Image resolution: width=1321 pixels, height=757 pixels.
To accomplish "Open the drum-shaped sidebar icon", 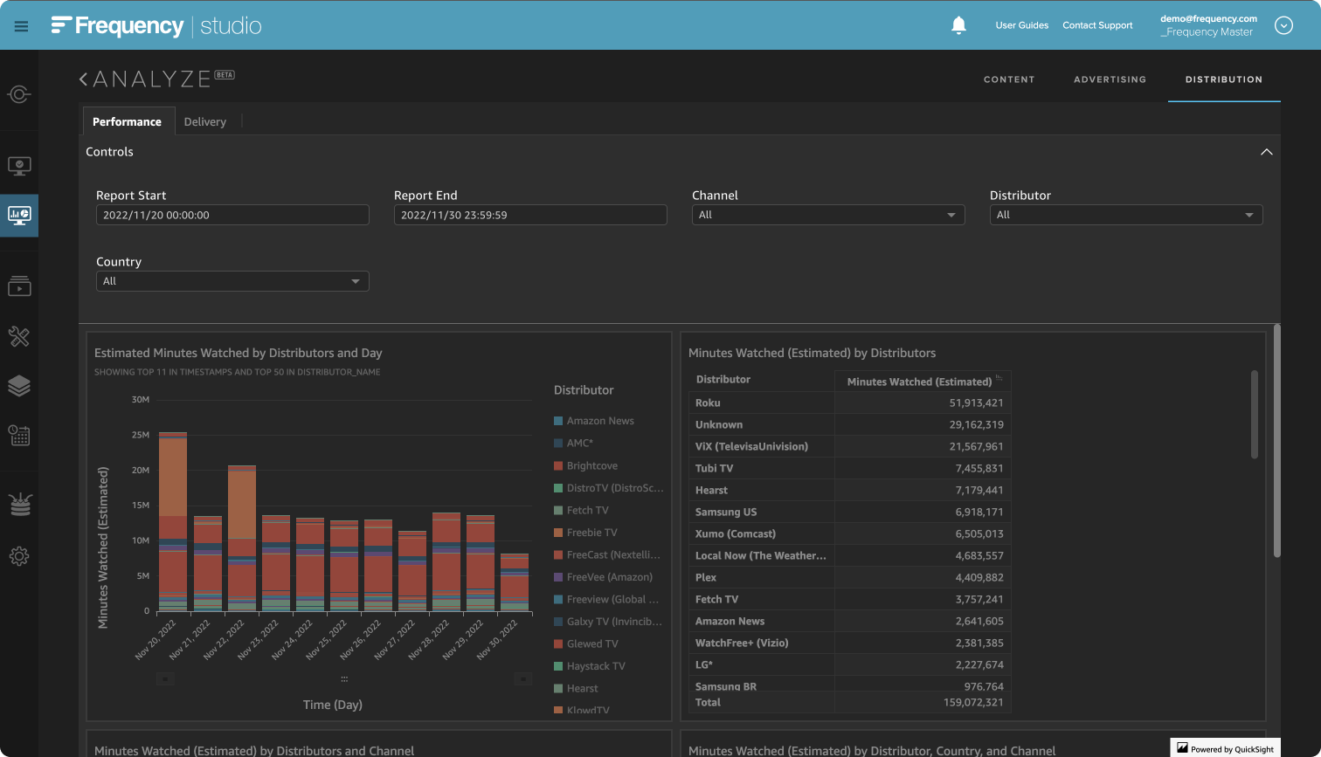I will [19, 505].
